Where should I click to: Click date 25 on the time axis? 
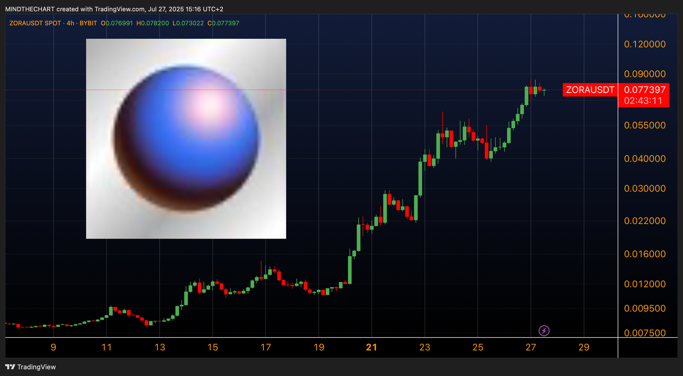click(x=478, y=347)
